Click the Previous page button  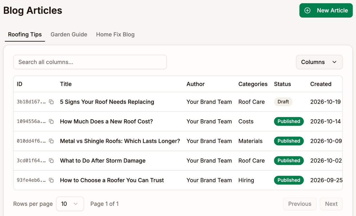pyautogui.click(x=300, y=204)
